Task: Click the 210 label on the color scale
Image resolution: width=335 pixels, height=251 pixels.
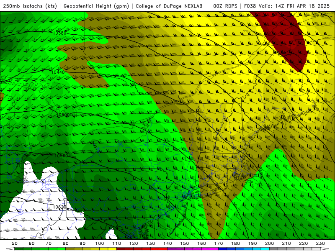Action: pos(286,243)
